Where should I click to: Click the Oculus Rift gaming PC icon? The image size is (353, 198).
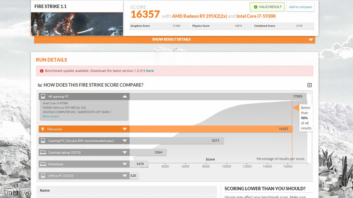(43, 141)
